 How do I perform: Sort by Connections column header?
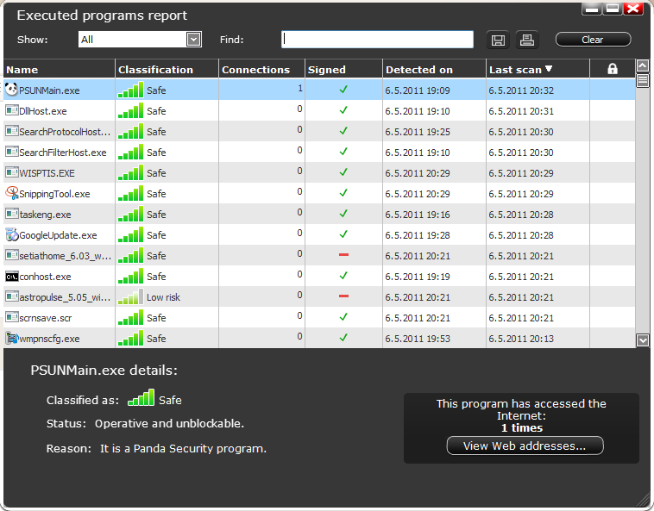click(x=262, y=70)
